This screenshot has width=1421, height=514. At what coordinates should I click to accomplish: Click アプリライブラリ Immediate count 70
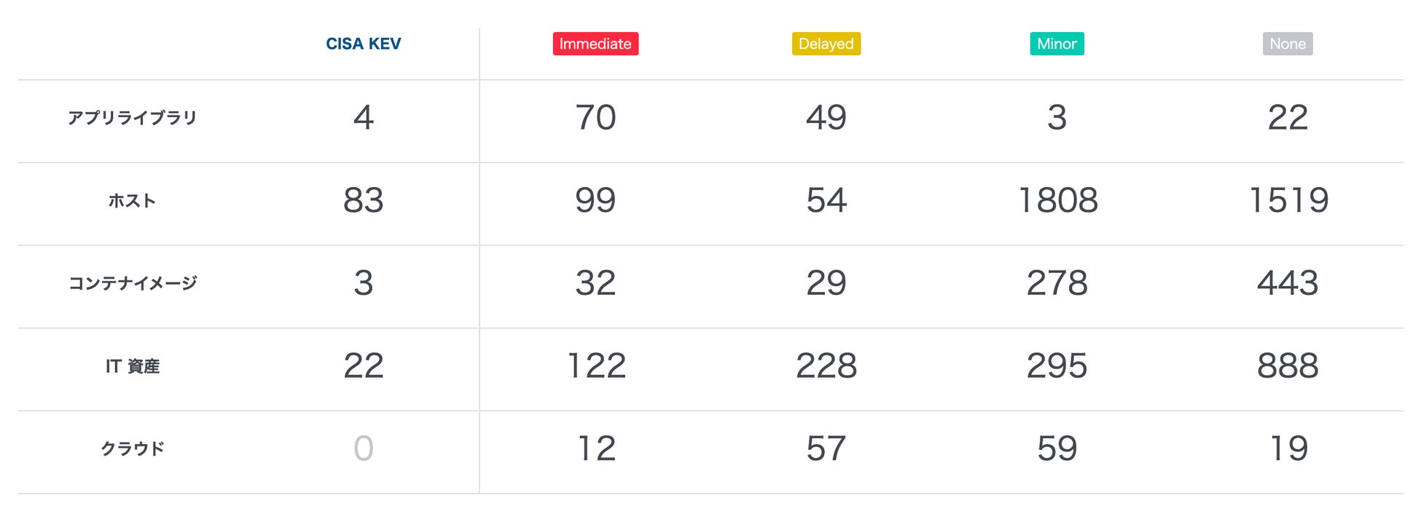tap(595, 118)
